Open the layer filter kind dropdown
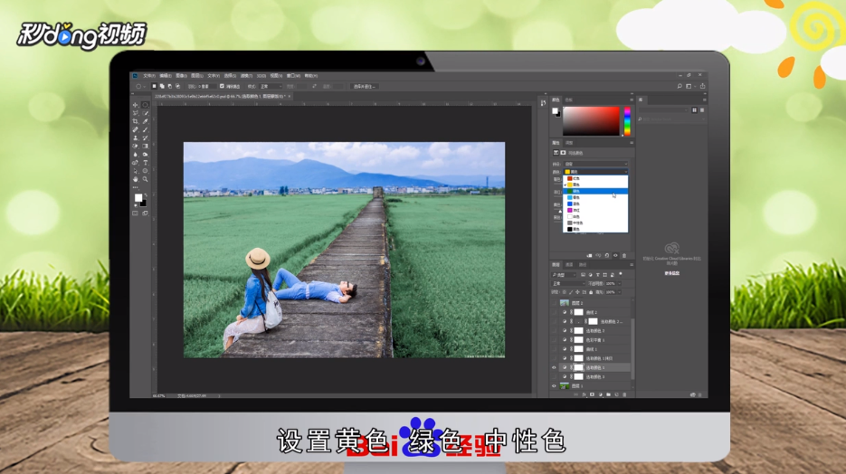Viewport: 846px width, 474px height. coord(564,275)
